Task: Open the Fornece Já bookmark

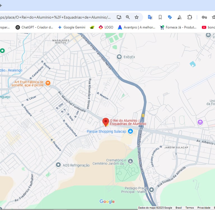Action: (x=178, y=27)
